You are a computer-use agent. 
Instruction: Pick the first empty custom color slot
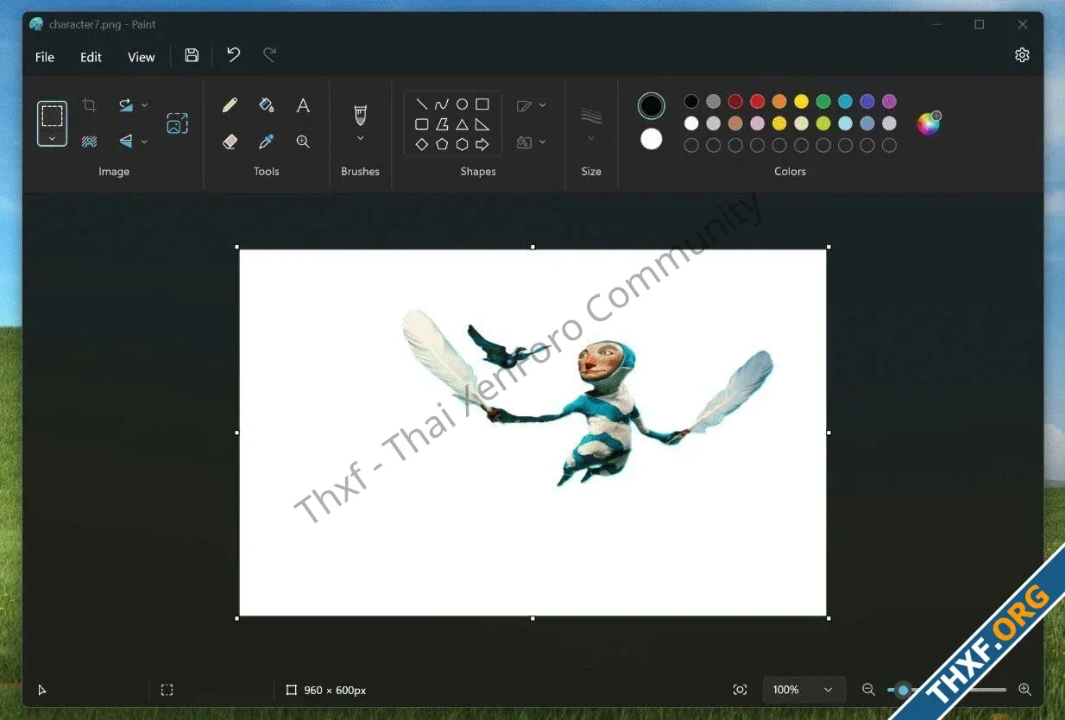(691, 146)
